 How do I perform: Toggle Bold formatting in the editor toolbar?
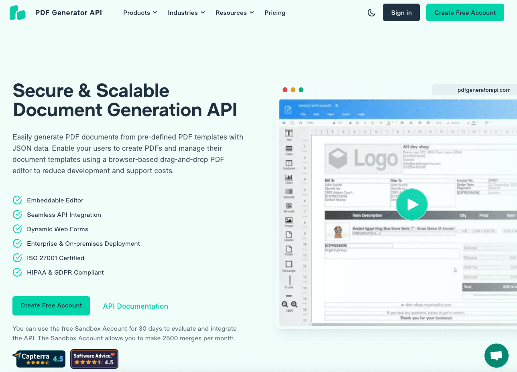pyautogui.click(x=357, y=123)
